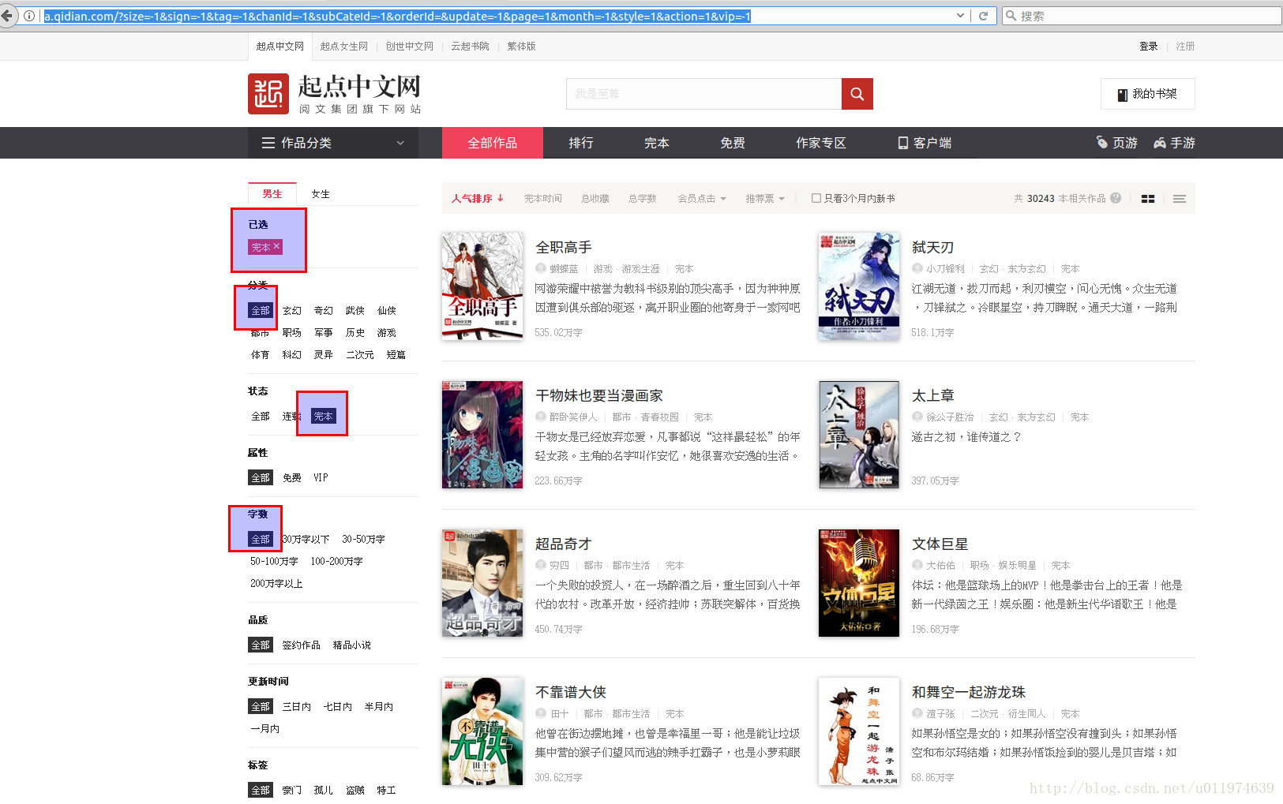Switch to the 女生 tab
Image resolution: width=1283 pixels, height=804 pixels.
tap(321, 194)
